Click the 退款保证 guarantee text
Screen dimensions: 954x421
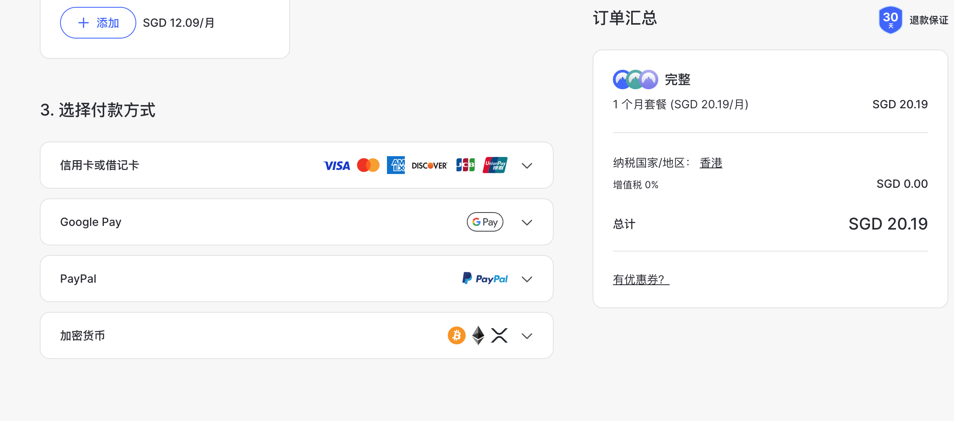click(929, 20)
